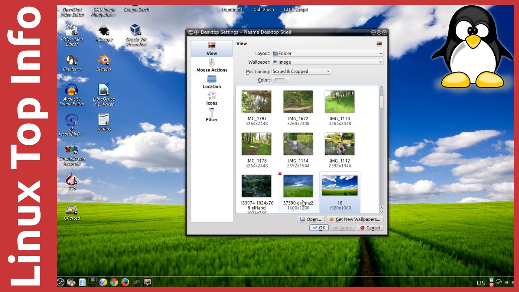
Task: Open the Filter settings page
Action: click(x=212, y=115)
